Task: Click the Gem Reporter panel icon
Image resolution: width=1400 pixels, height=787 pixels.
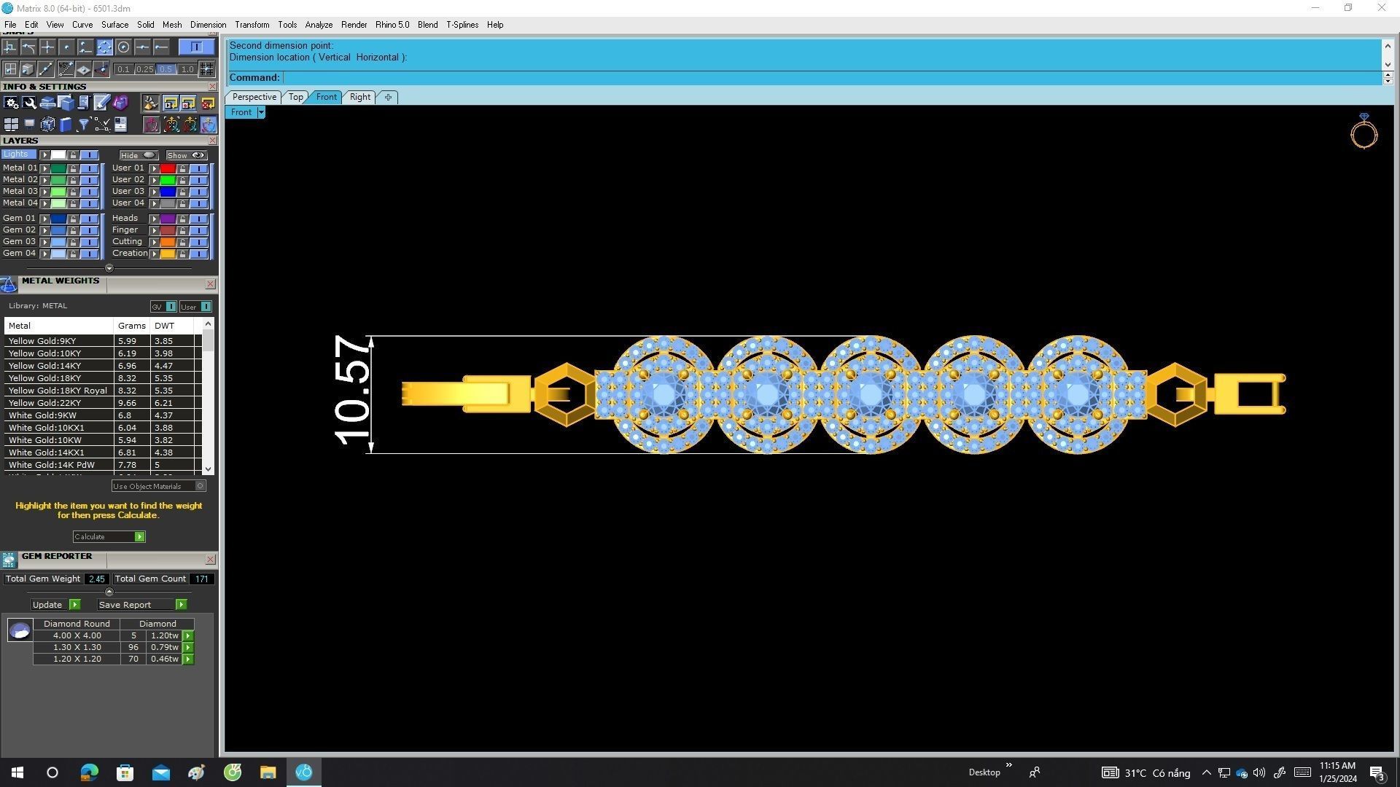Action: point(9,560)
